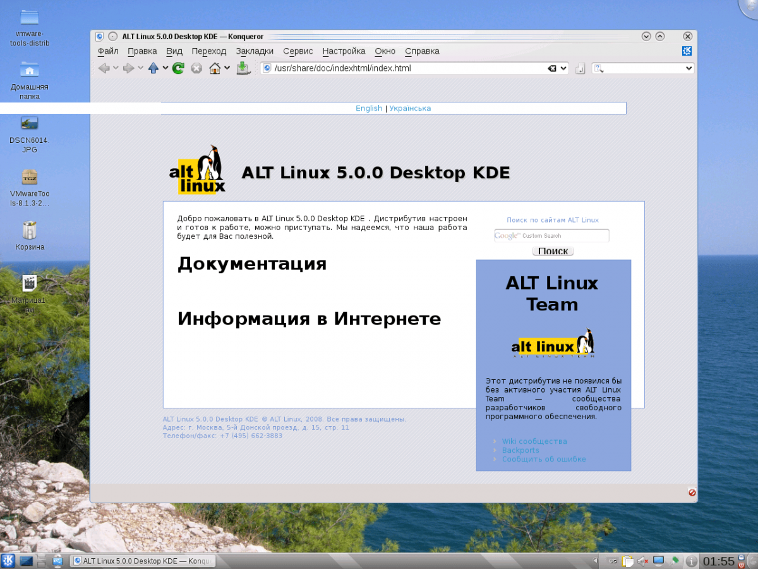This screenshot has width=758, height=569.
Task: Expand the address bar history dropdown
Action: tap(563, 68)
